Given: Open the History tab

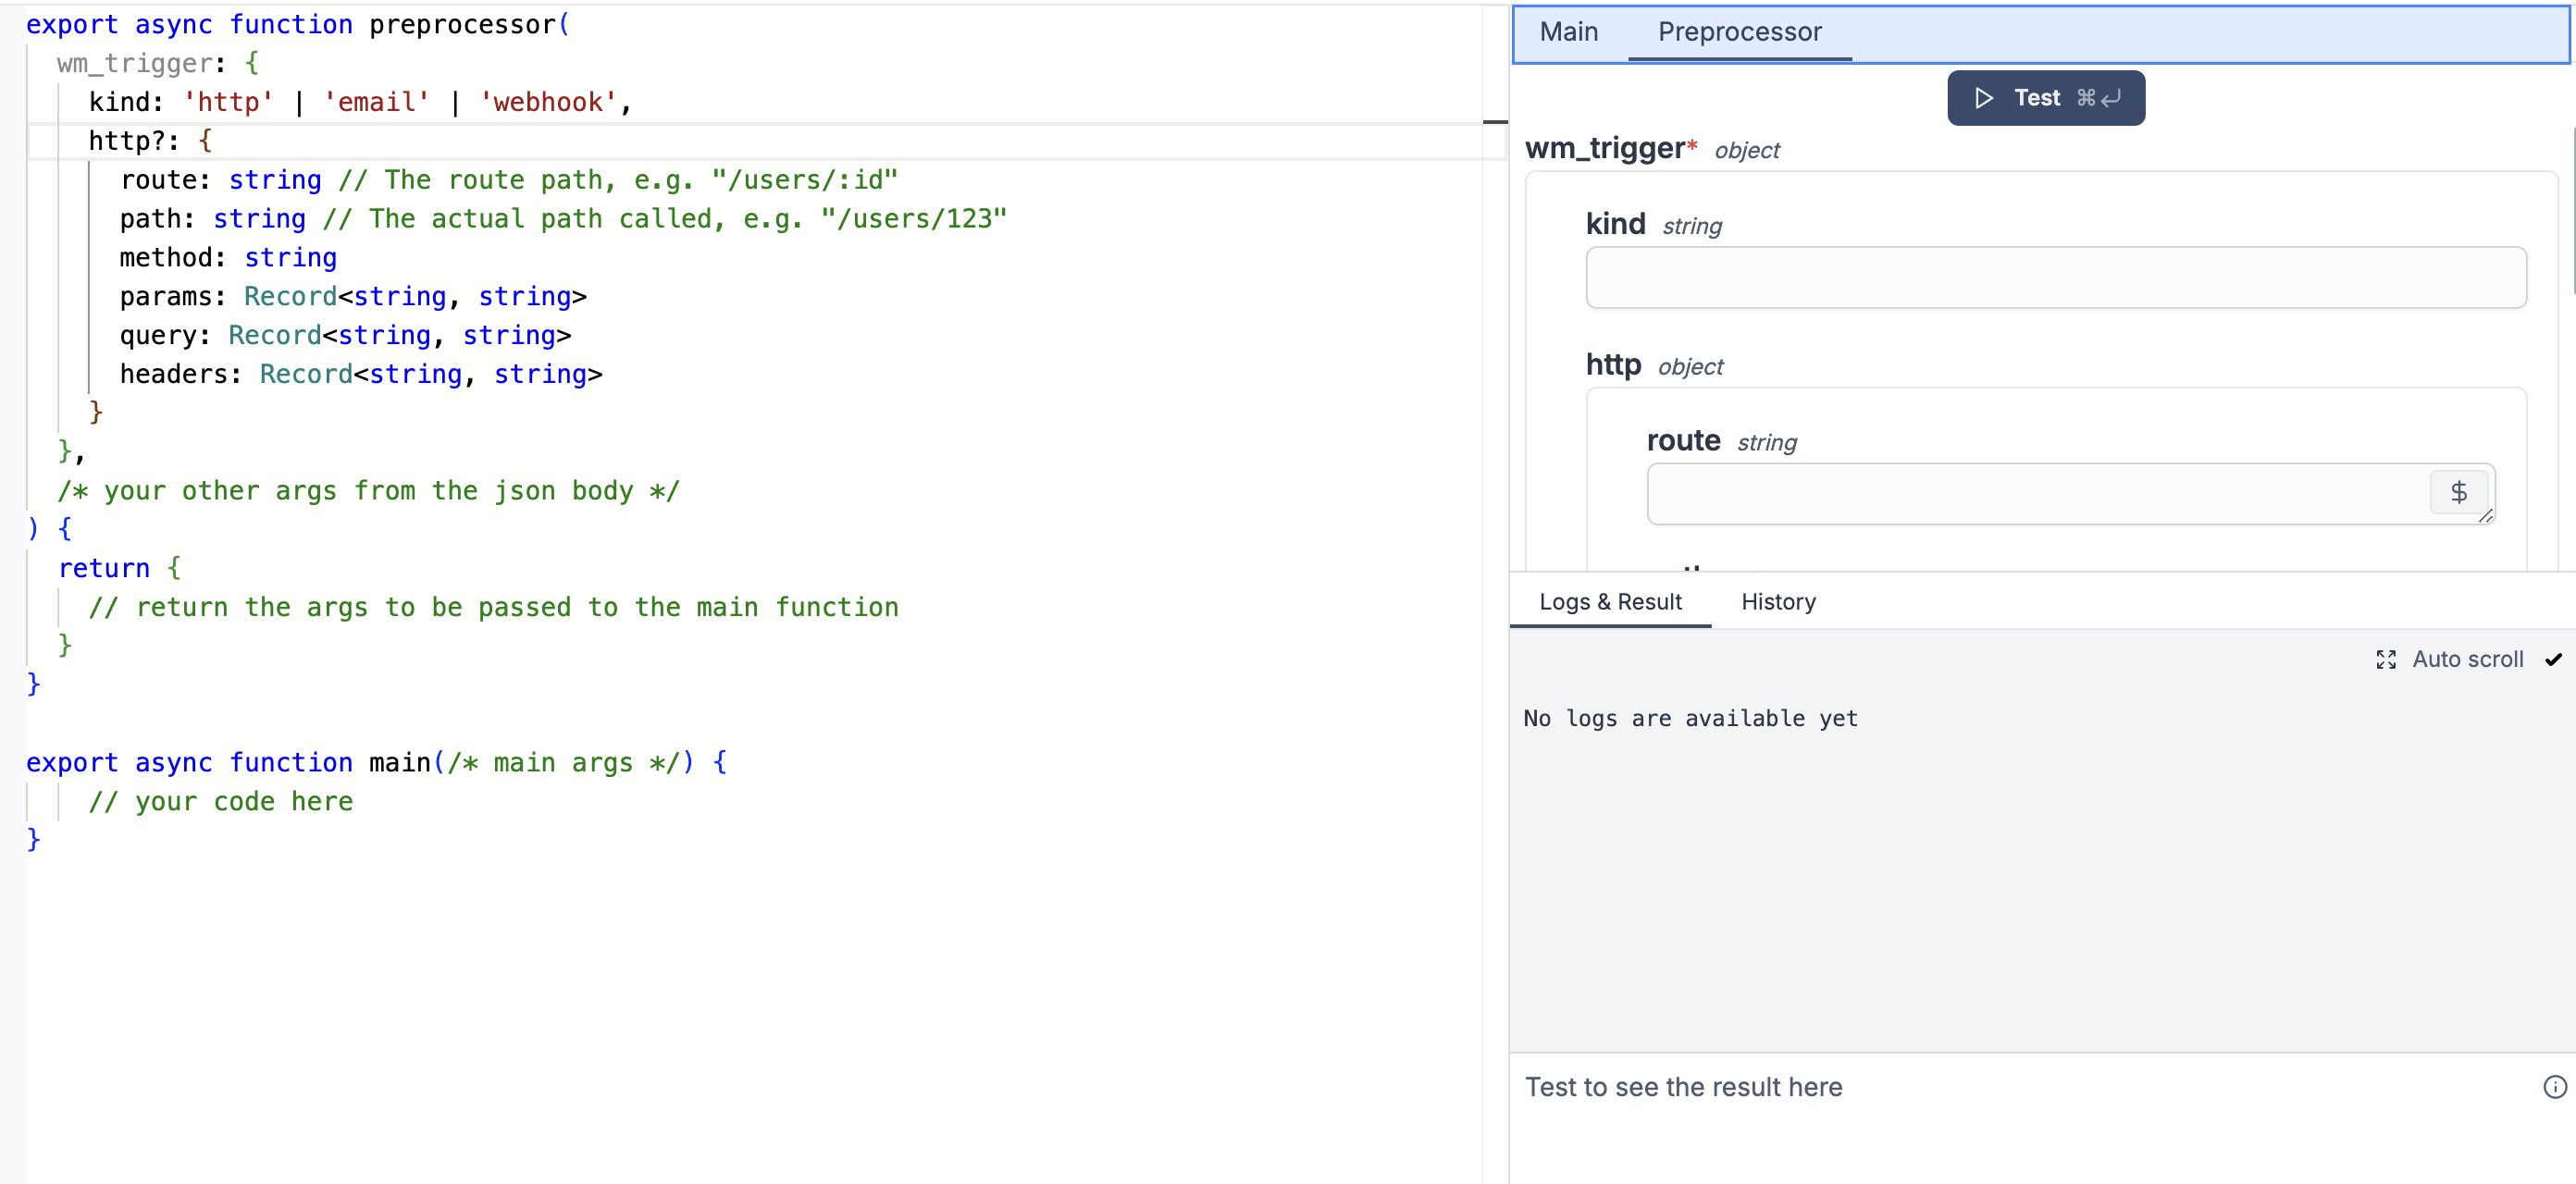Looking at the screenshot, I should (1779, 602).
